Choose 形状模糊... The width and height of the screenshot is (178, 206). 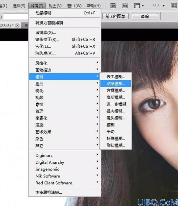click(x=116, y=145)
